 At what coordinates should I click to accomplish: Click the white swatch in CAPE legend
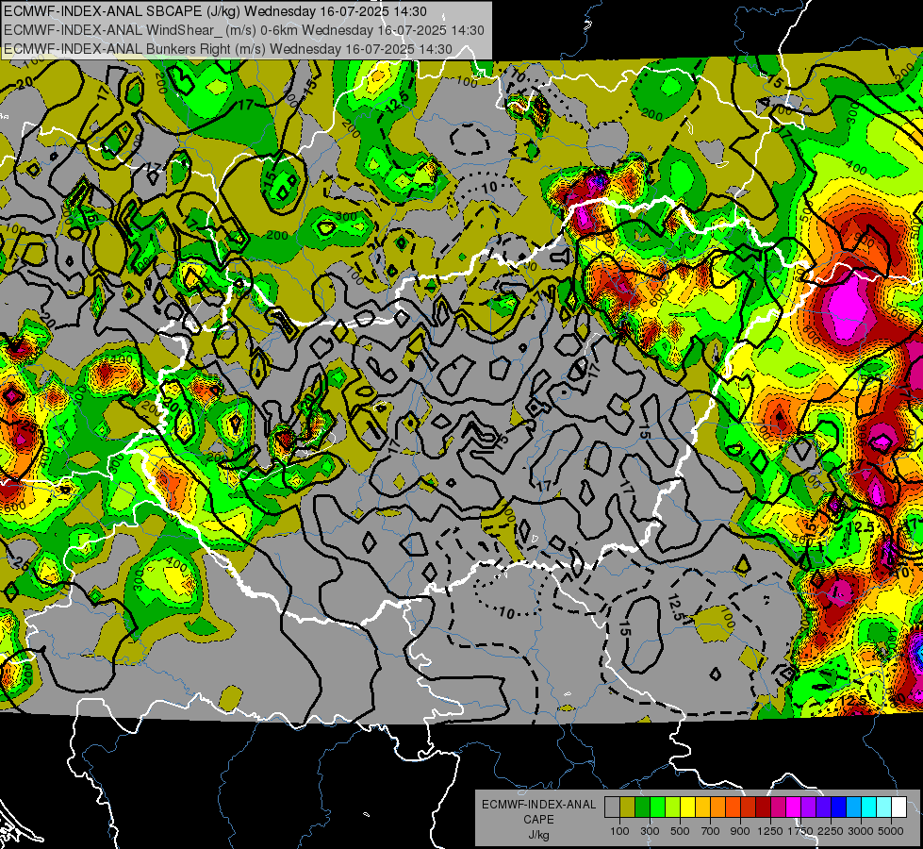[x=898, y=807]
